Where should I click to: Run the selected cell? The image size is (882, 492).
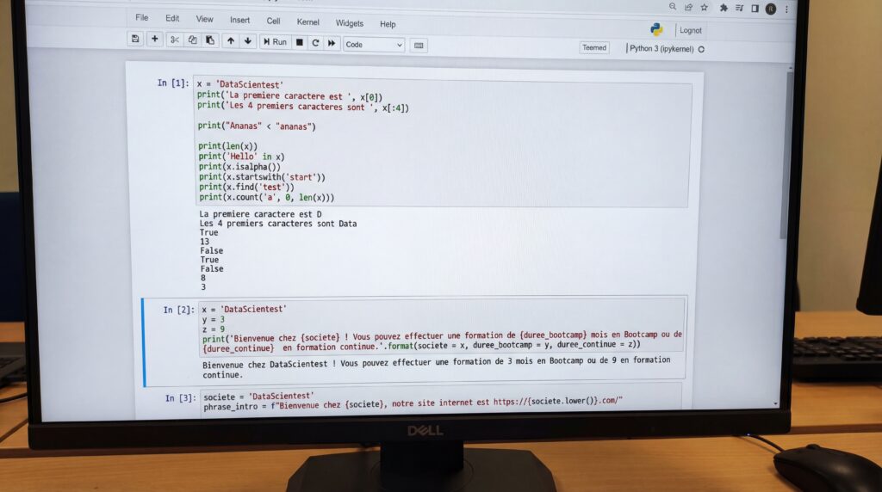click(276, 42)
